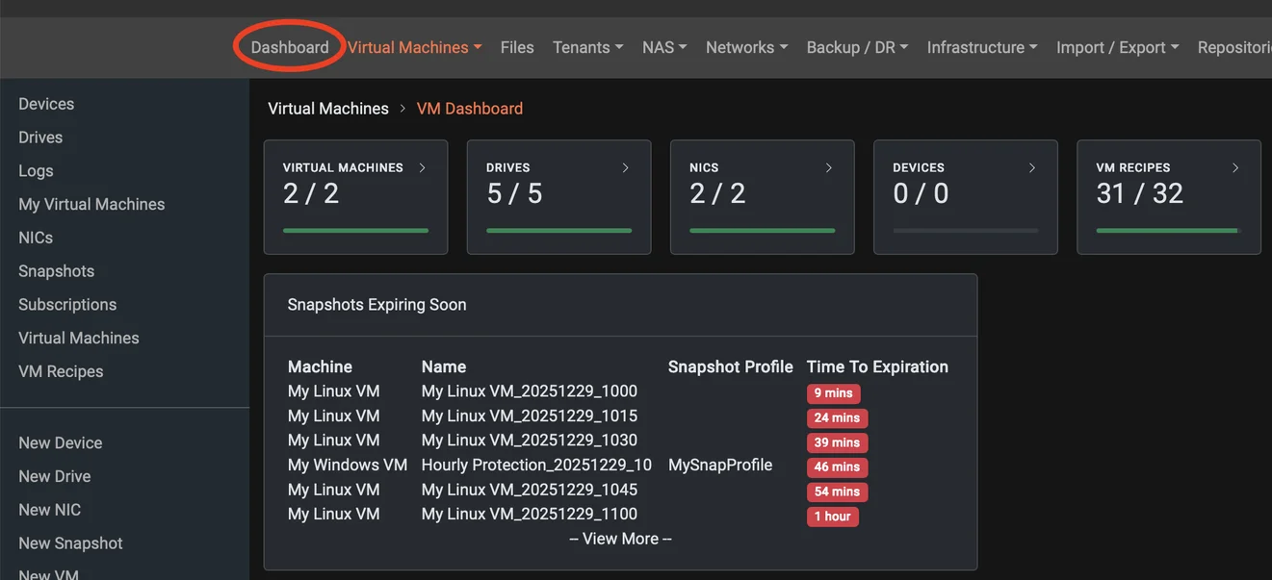Image resolution: width=1272 pixels, height=580 pixels.
Task: Open the Virtual Machines dropdown menu
Action: (x=414, y=47)
